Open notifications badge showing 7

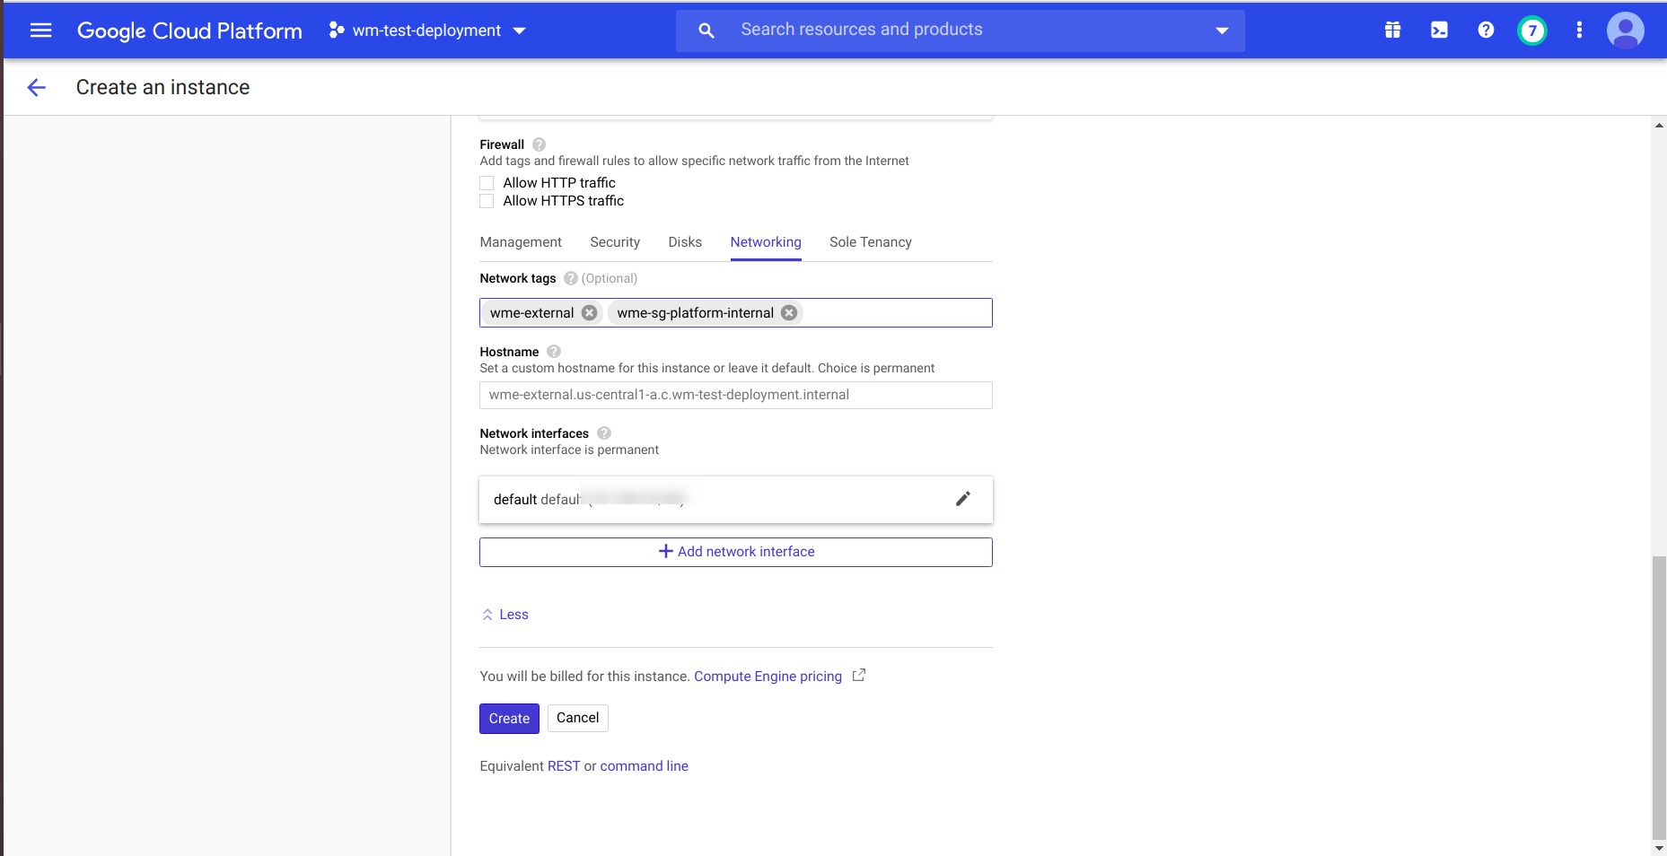pyautogui.click(x=1531, y=31)
